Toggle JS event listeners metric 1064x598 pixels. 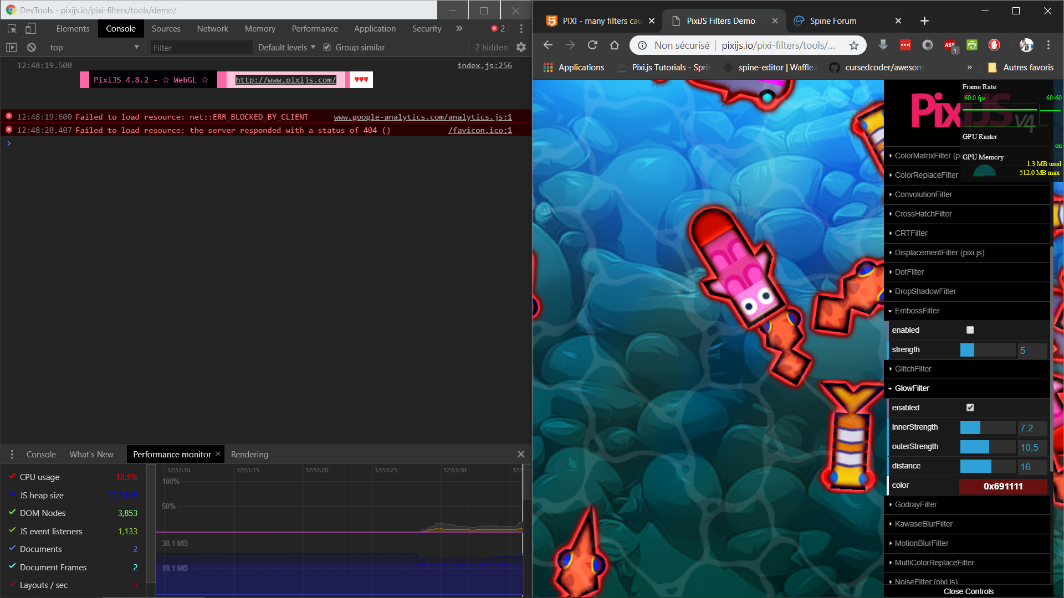(x=12, y=530)
